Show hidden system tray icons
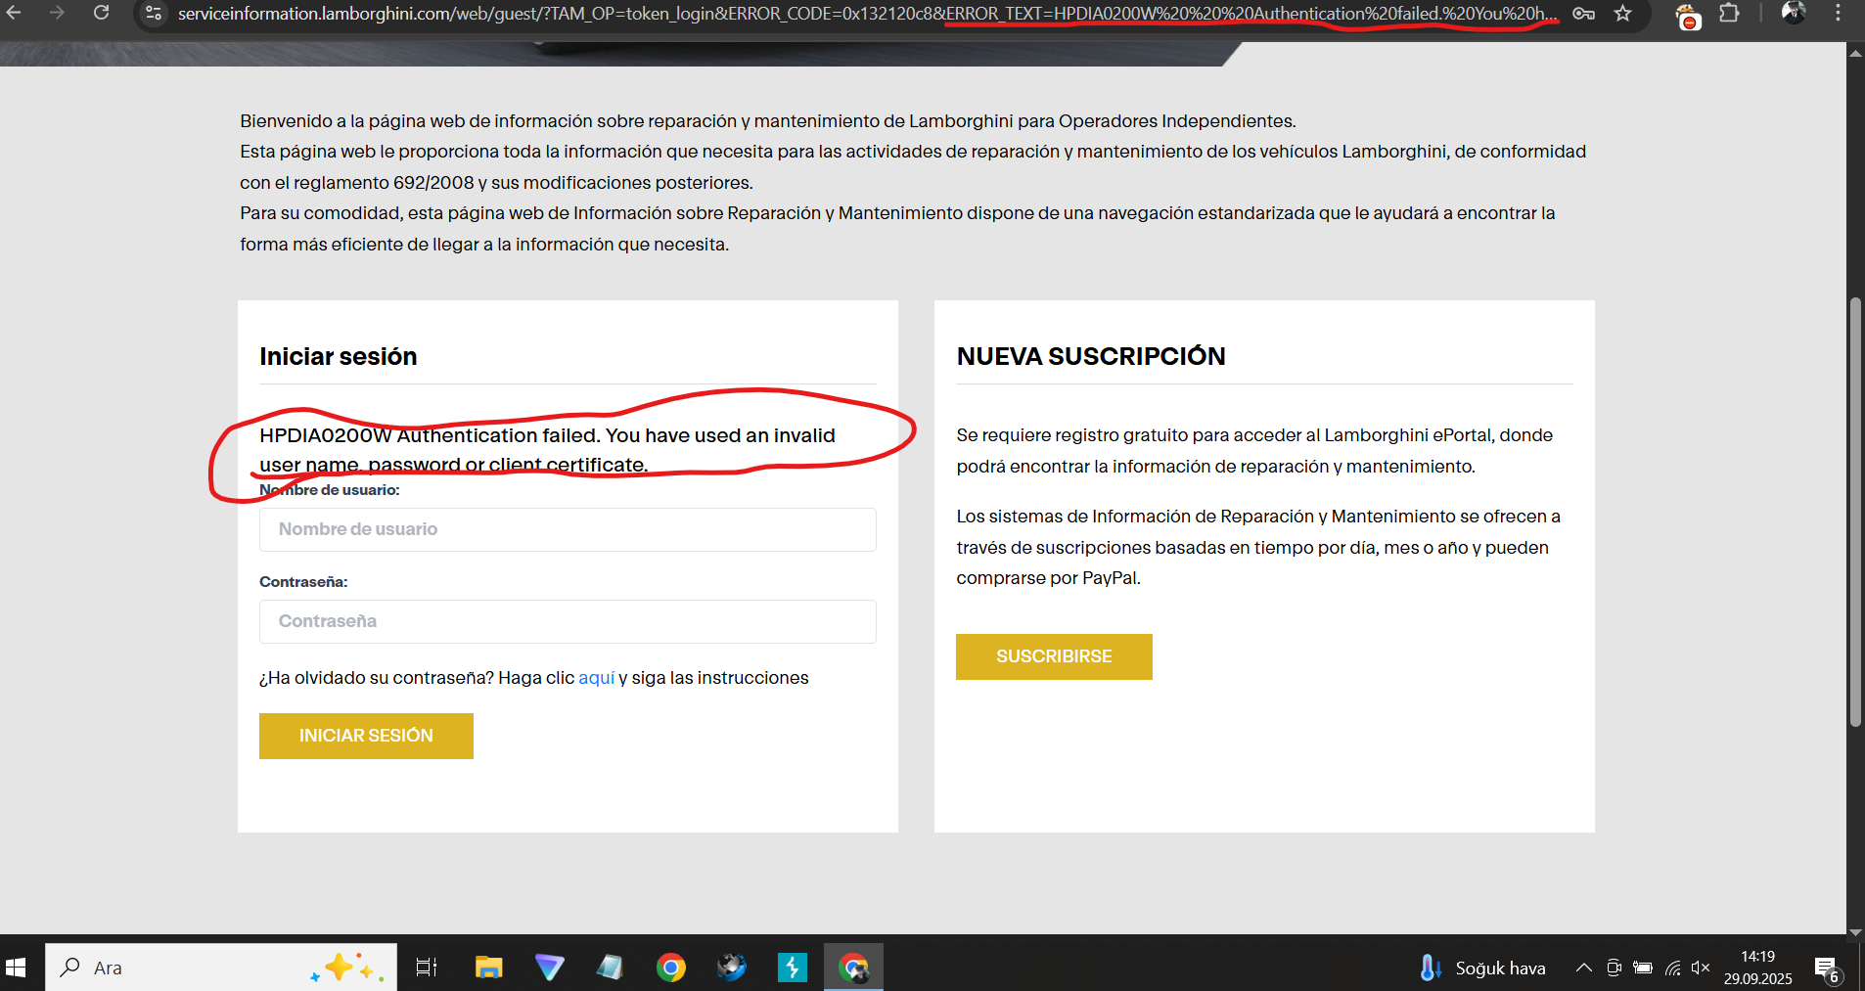1865x991 pixels. point(1583,968)
